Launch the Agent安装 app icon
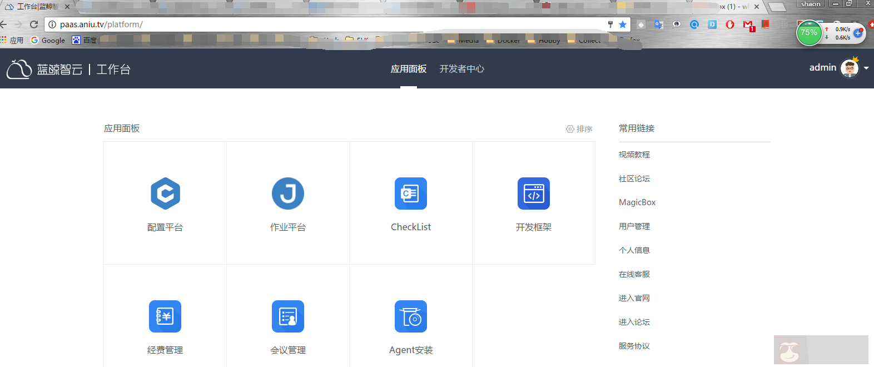874x367 pixels. pyautogui.click(x=411, y=316)
